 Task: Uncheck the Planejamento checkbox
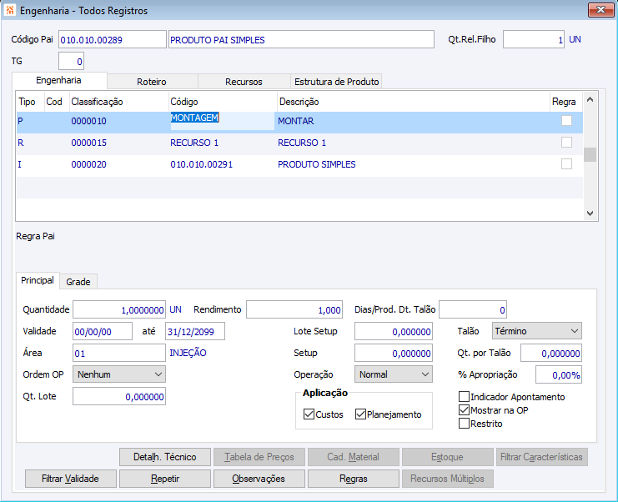pyautogui.click(x=361, y=414)
